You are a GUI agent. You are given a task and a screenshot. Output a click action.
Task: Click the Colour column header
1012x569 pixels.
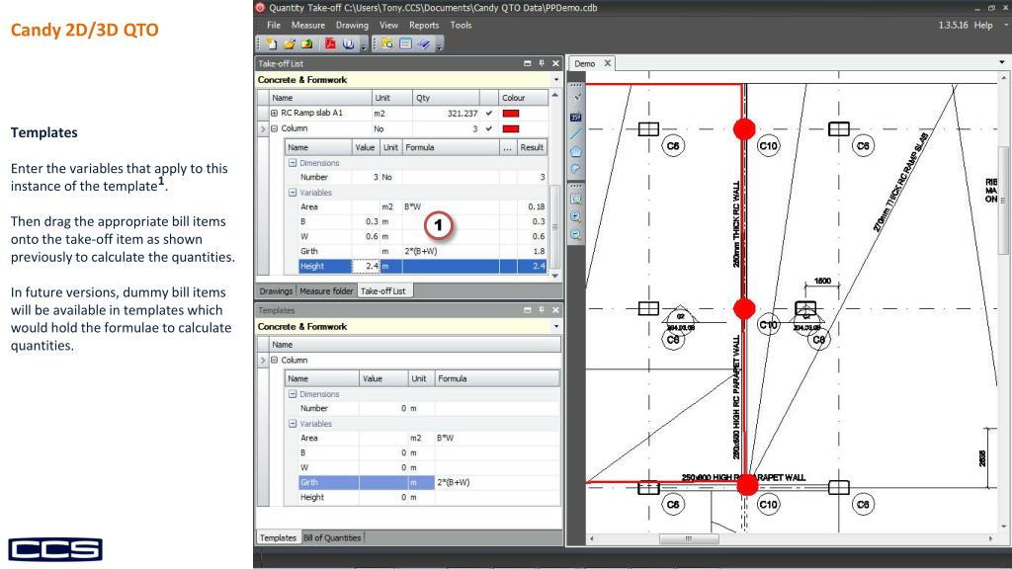point(523,98)
